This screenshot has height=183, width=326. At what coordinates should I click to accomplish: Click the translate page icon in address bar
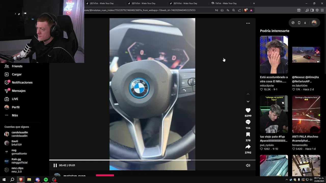(228, 10)
